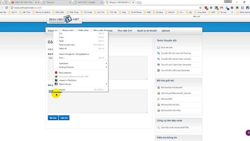This screenshot has height=141, width=250.
Task: Open the Mã hóa MD5 link
Action: click(x=167, y=99)
